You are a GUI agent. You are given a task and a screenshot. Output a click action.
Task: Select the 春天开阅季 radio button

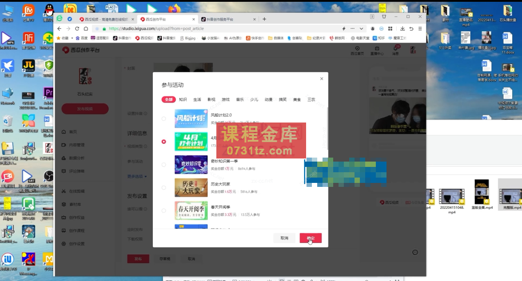(163, 210)
